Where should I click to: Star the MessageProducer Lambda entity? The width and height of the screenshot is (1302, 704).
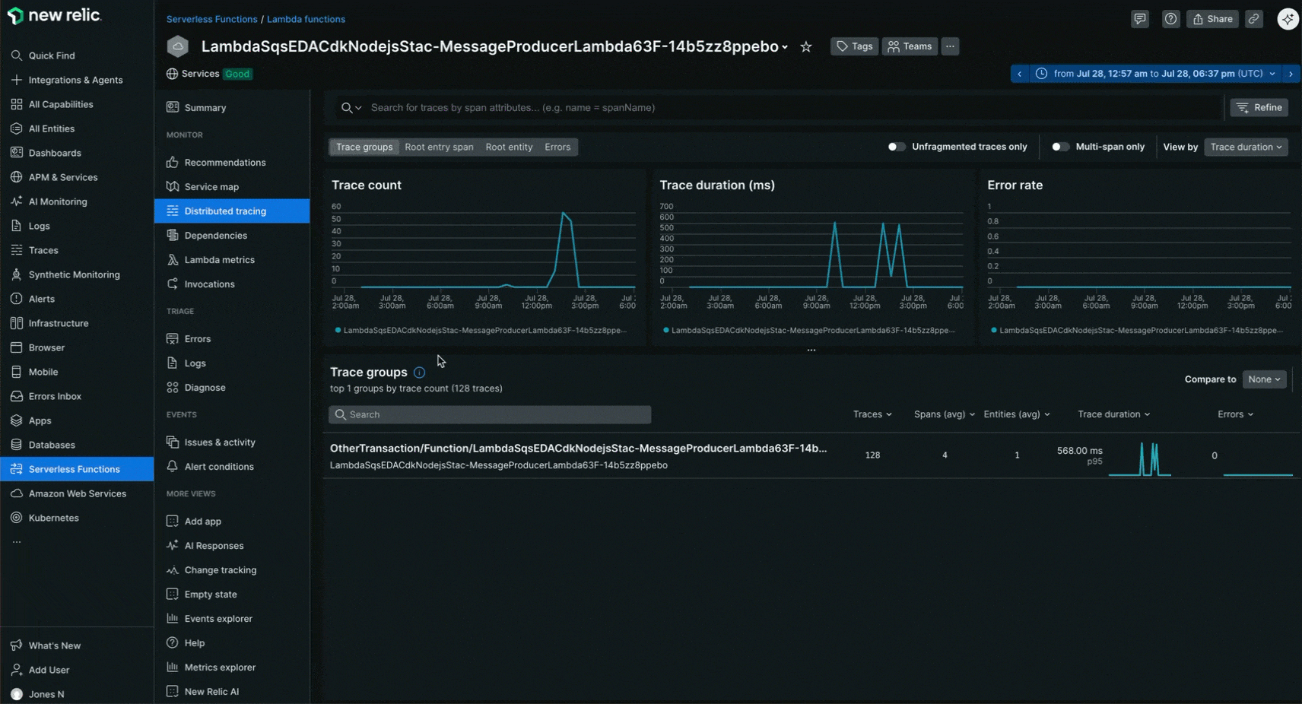point(806,46)
